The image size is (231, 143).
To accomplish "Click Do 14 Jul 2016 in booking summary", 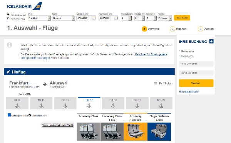I will [x=196, y=73].
